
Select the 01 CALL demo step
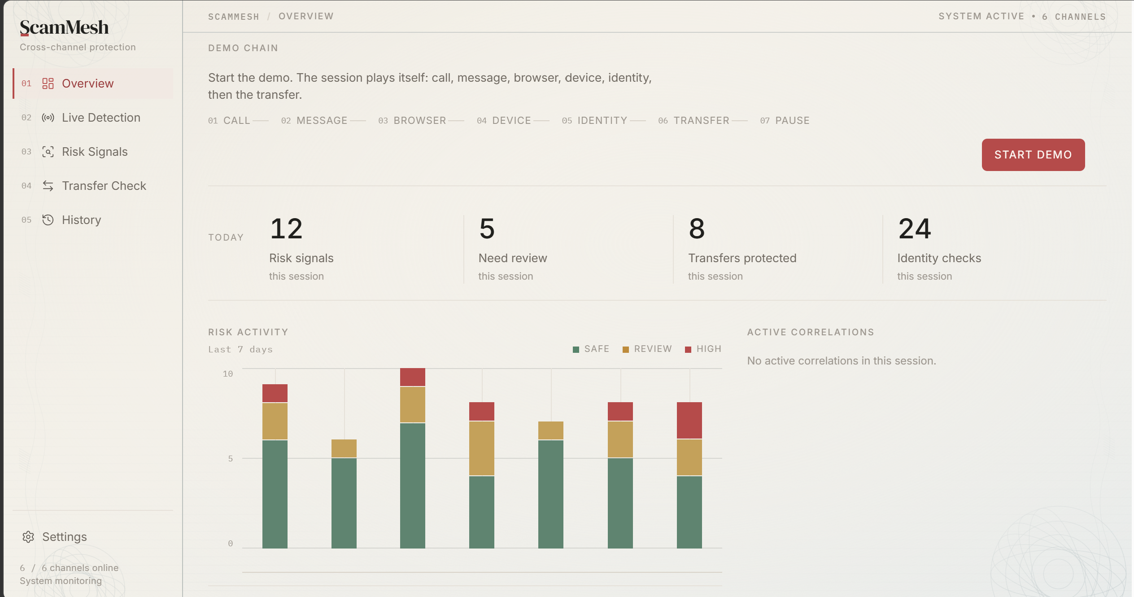point(229,121)
